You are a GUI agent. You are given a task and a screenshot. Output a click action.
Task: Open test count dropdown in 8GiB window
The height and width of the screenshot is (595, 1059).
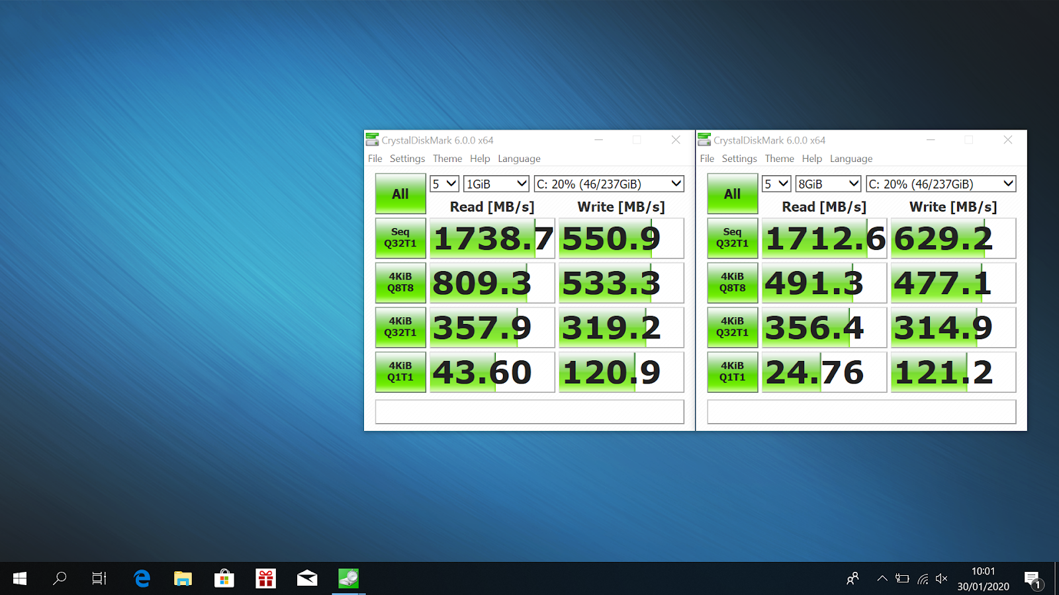point(776,184)
